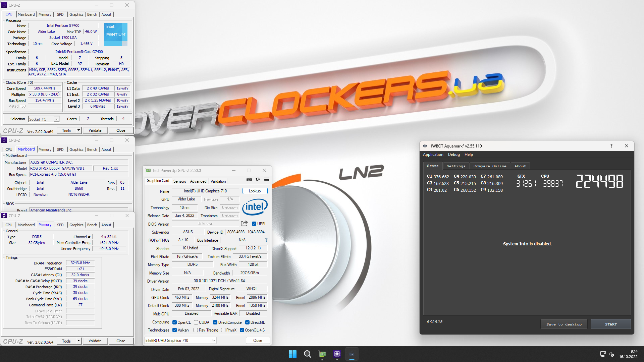Toggle the DirectML checkbox

click(247, 322)
